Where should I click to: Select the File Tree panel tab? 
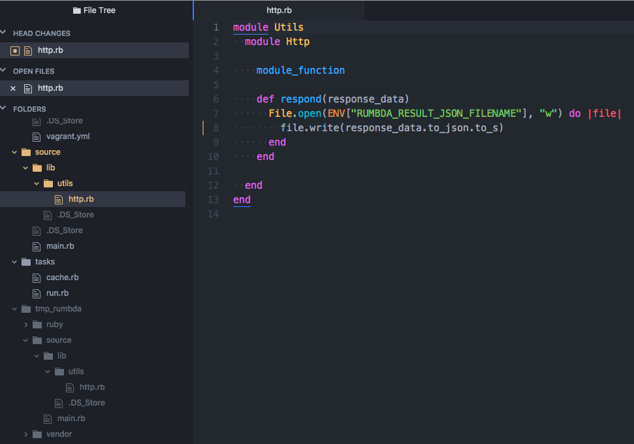coord(94,10)
